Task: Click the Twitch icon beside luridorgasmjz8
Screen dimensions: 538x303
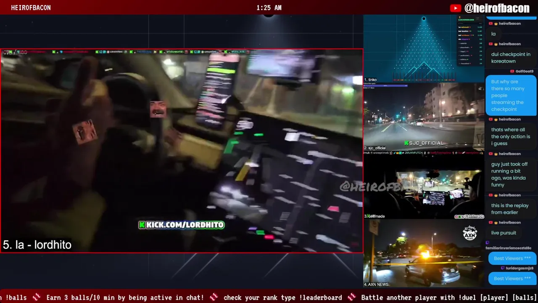Action: click(503, 268)
